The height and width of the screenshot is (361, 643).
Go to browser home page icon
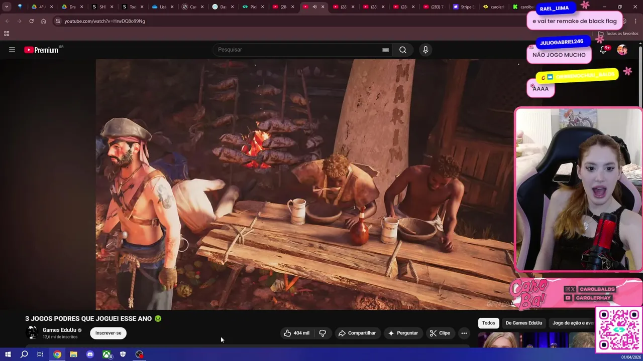(43, 21)
